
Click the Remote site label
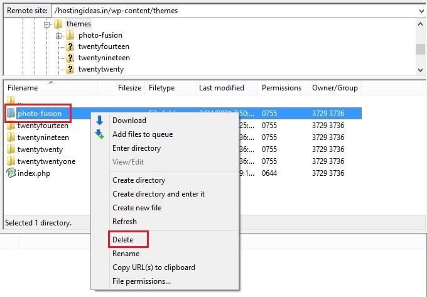(x=27, y=11)
